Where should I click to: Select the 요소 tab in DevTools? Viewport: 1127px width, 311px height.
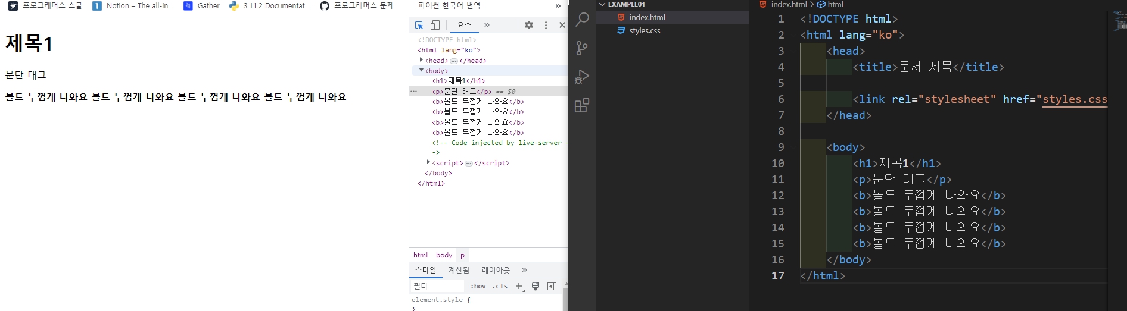(464, 25)
